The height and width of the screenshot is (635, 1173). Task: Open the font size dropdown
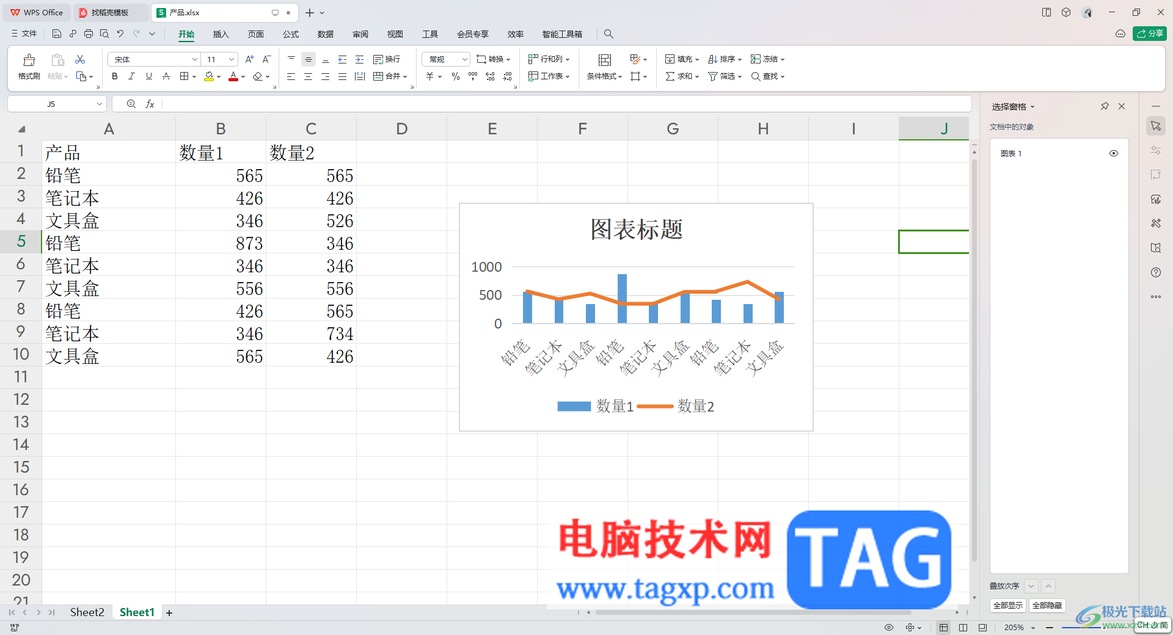click(x=232, y=59)
